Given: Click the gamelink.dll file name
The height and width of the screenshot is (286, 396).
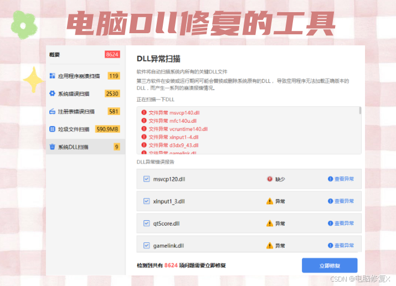Looking at the screenshot, I should (168, 246).
